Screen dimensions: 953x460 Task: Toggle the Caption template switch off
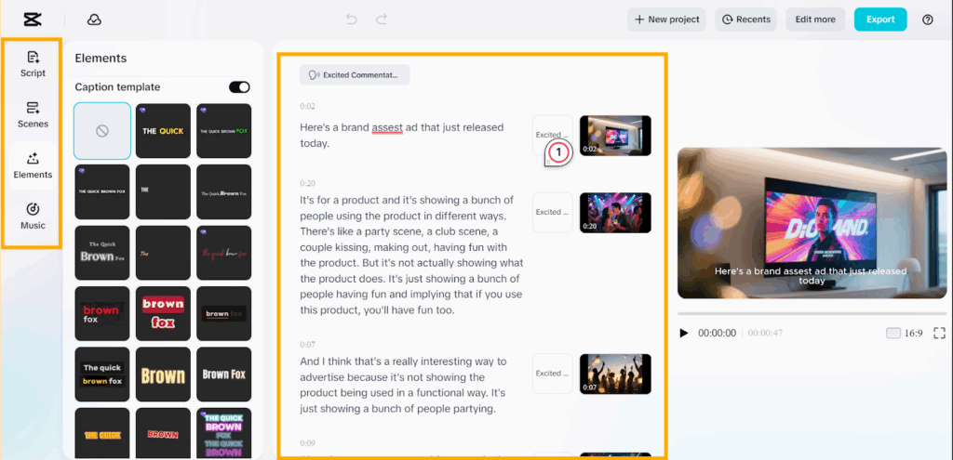(x=239, y=87)
